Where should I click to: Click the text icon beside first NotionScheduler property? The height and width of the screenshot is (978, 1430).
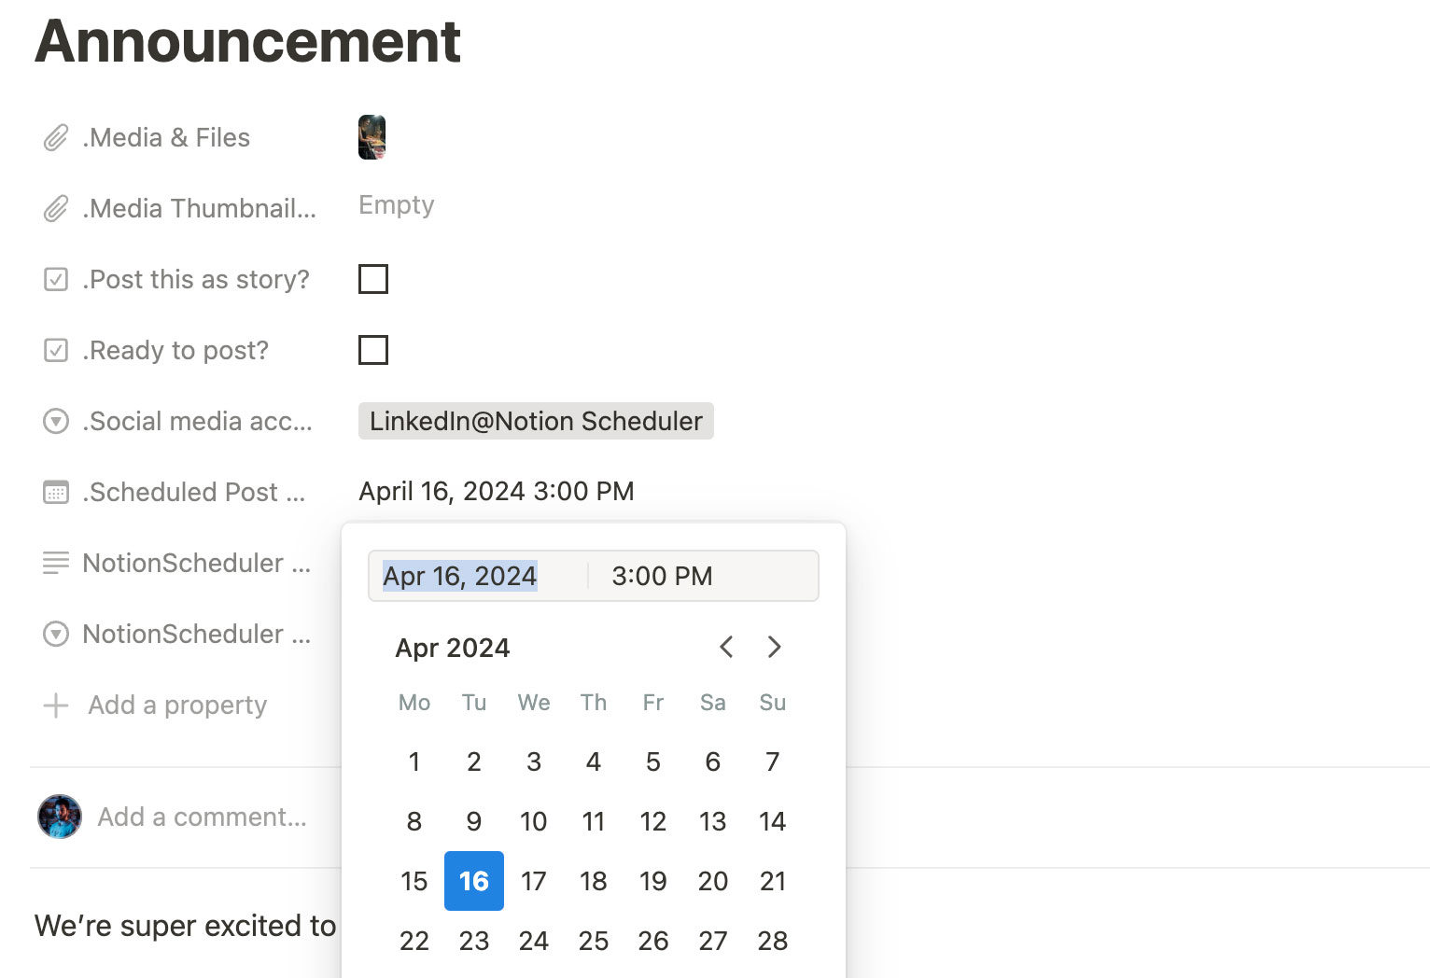tap(56, 564)
